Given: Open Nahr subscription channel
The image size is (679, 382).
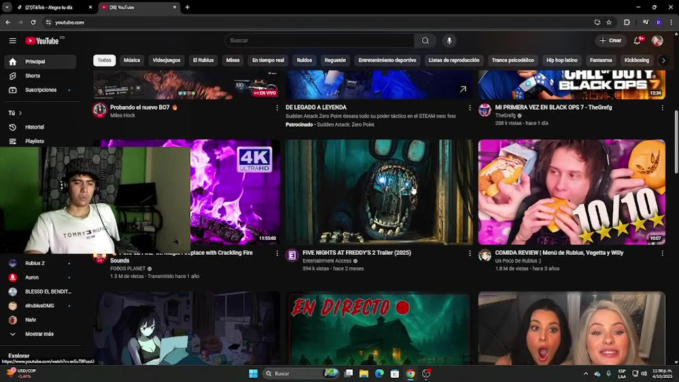Looking at the screenshot, I should 40,320.
